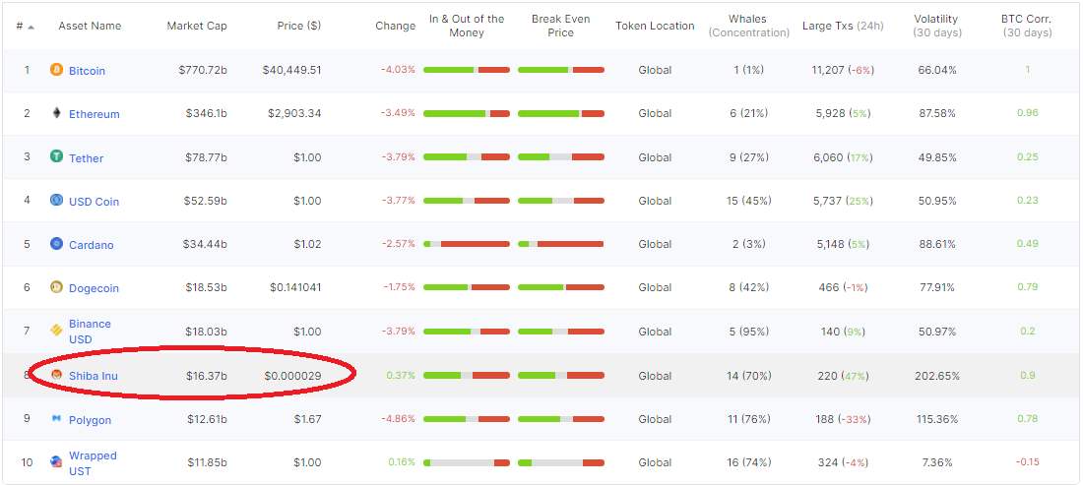Sort by Volatility (30 days) header

click(x=937, y=26)
